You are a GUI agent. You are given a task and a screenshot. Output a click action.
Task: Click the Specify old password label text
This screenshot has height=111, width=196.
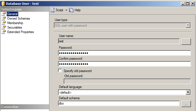point(78,71)
